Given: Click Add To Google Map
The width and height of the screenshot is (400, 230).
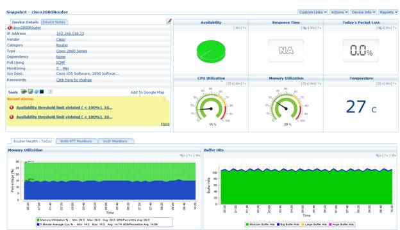Looking at the screenshot, I should point(147,92).
